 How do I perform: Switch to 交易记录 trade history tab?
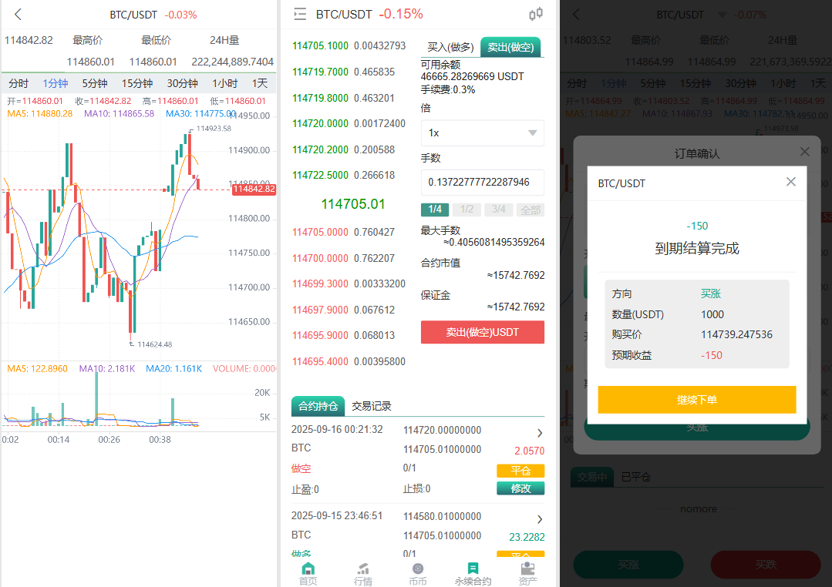[372, 406]
